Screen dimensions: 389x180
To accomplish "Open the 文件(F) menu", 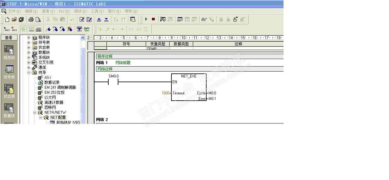I will 14,11.
